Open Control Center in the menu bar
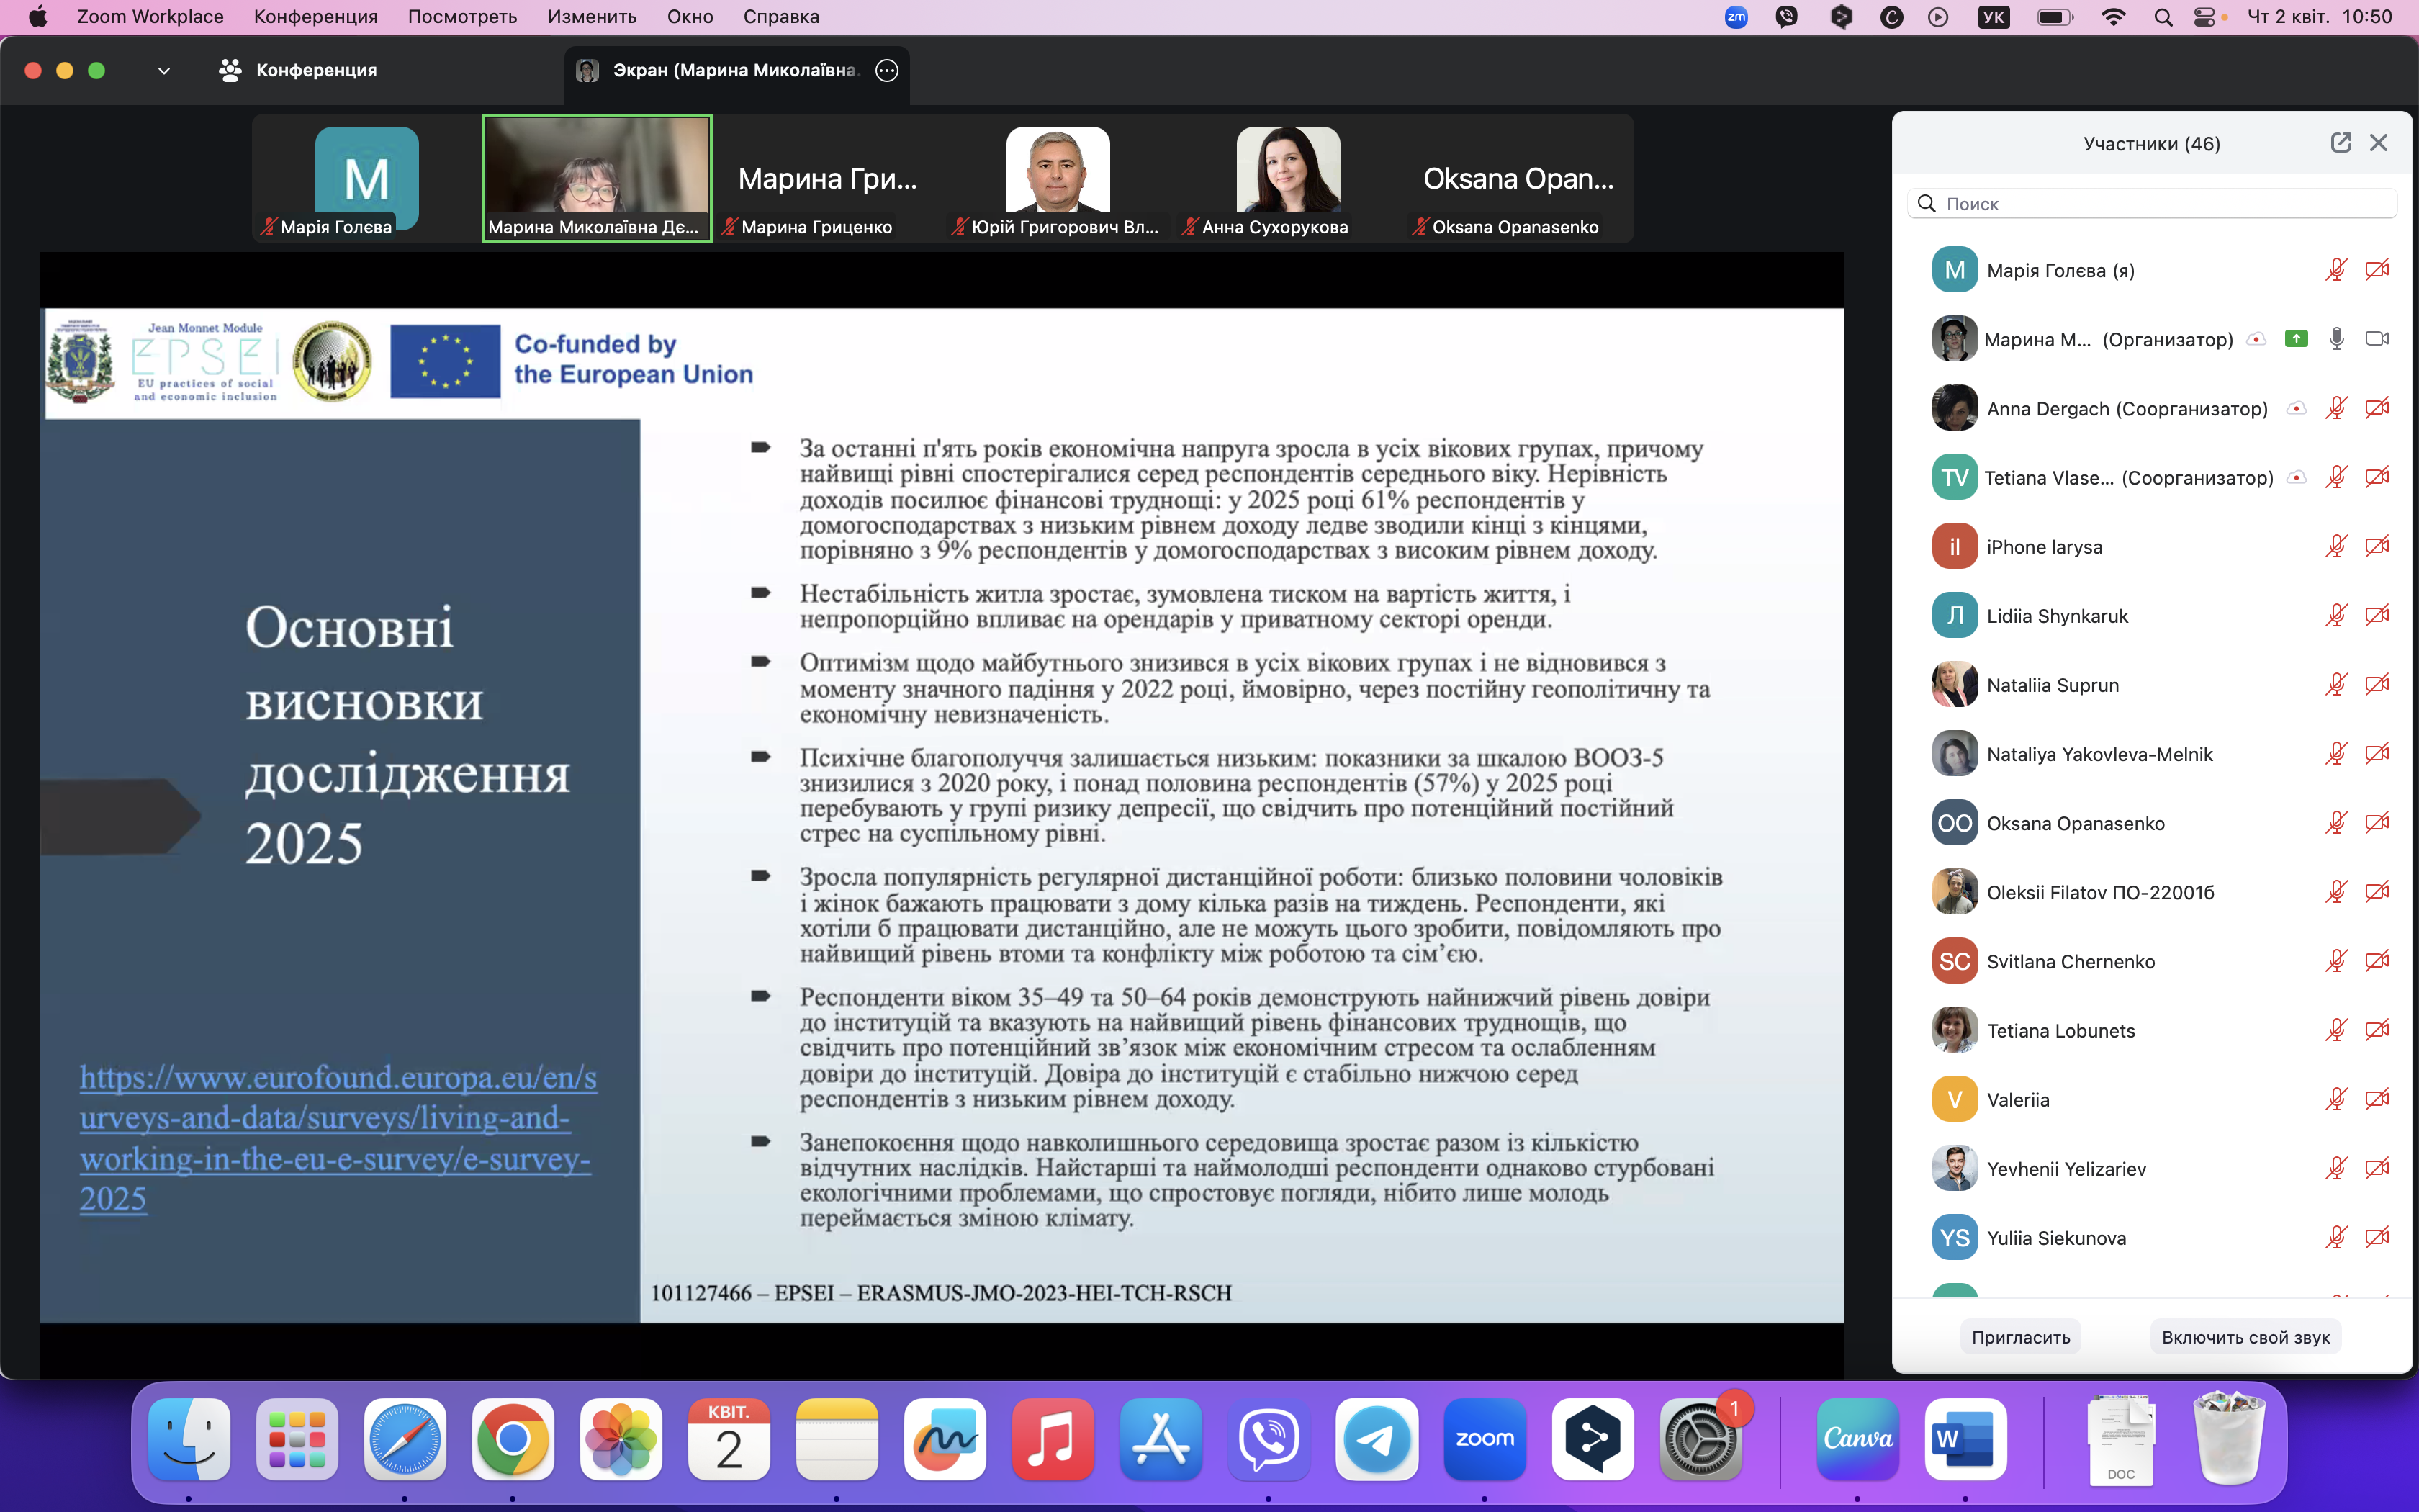Viewport: 2419px width, 1512px height. (x=2204, y=17)
